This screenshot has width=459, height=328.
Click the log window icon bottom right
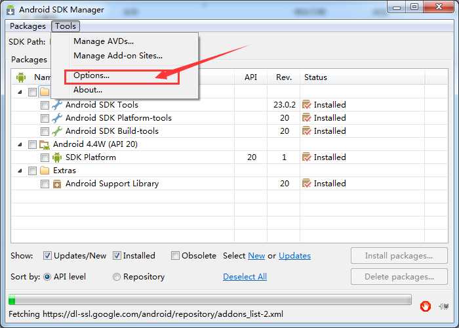pyautogui.click(x=444, y=306)
